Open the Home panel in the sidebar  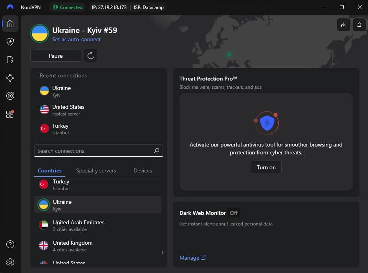click(10, 24)
